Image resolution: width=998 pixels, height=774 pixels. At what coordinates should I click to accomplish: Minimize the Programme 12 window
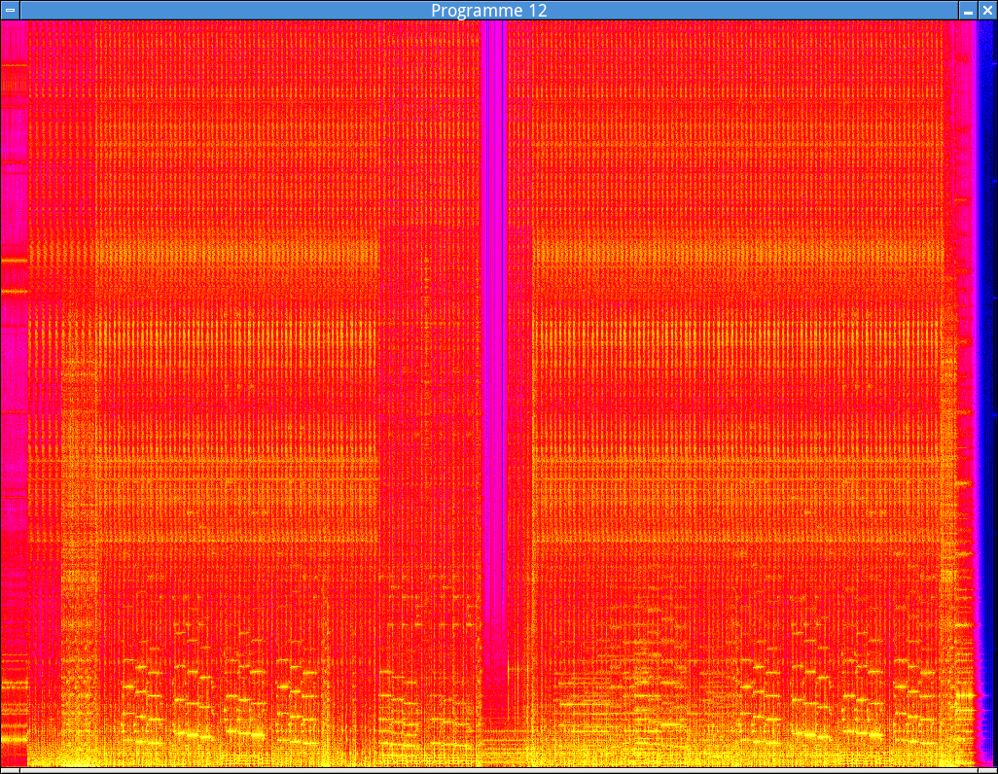(x=968, y=10)
